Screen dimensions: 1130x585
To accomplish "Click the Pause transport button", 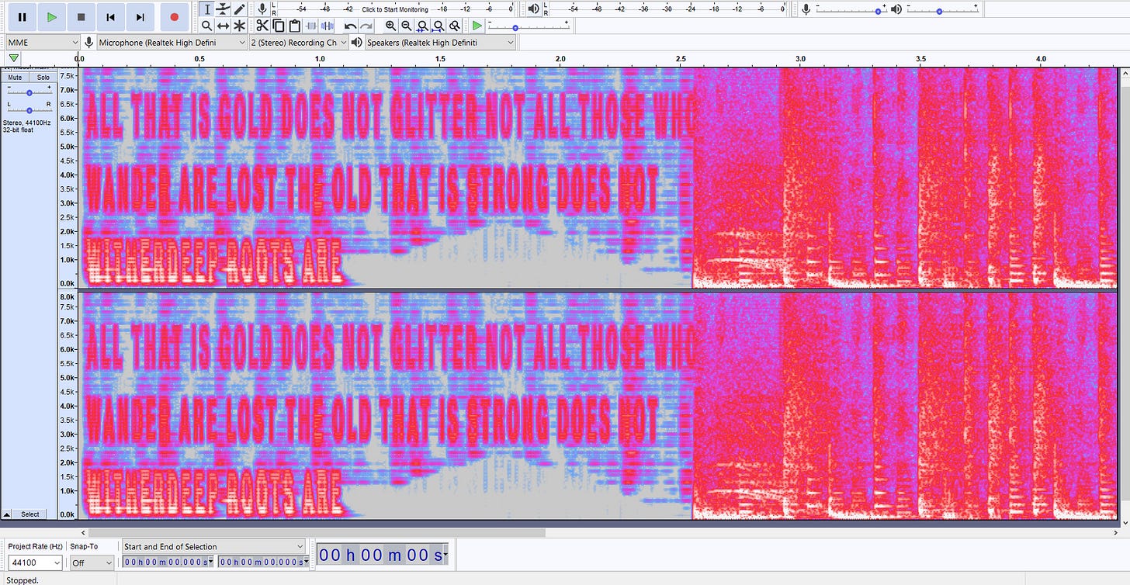I will pos(22,16).
